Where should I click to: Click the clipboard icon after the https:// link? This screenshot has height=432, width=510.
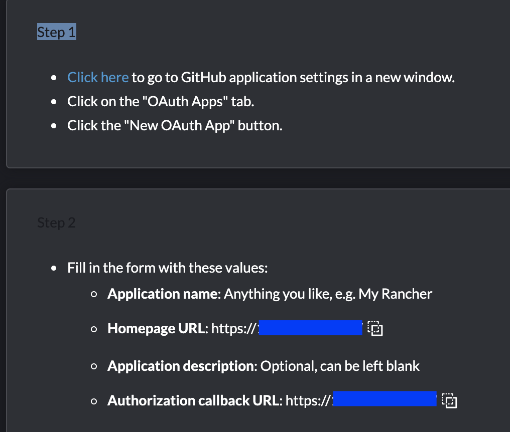coord(376,328)
